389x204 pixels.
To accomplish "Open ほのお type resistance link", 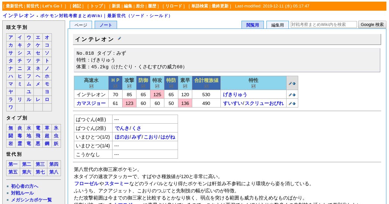I will (x=122, y=137).
